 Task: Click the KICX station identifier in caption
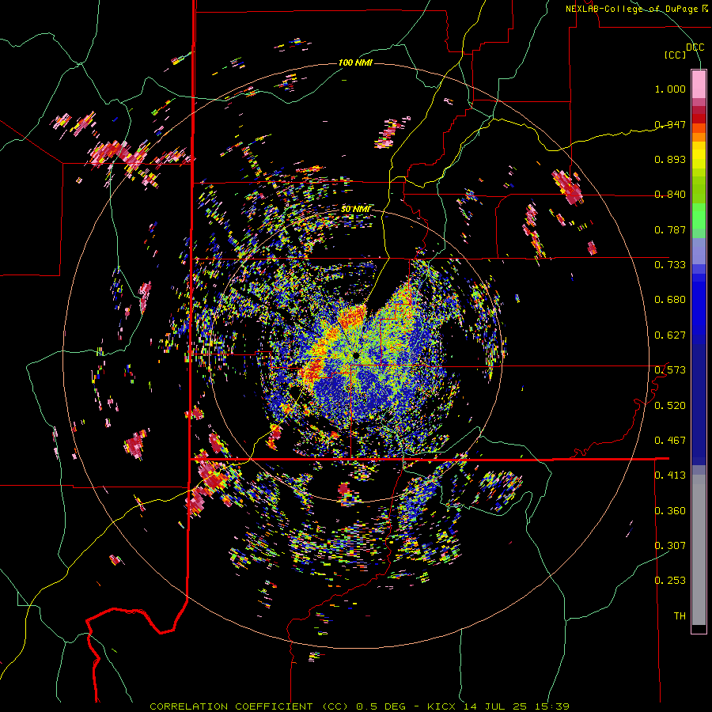443,706
